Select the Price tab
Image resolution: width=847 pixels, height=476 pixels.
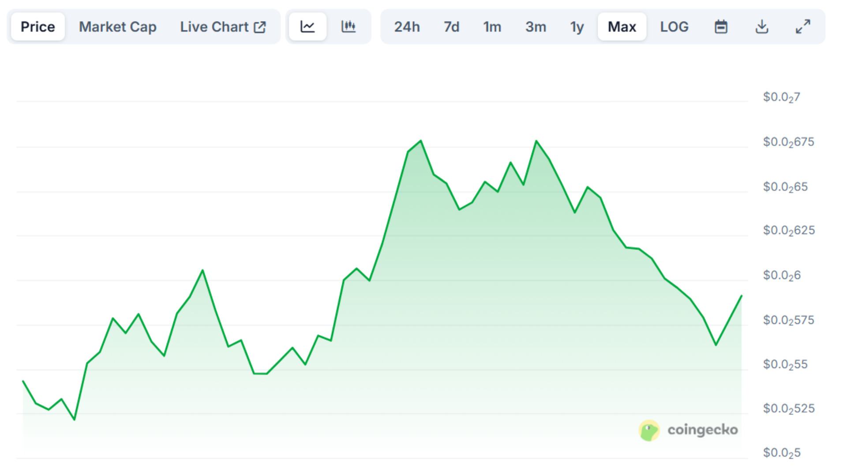38,27
